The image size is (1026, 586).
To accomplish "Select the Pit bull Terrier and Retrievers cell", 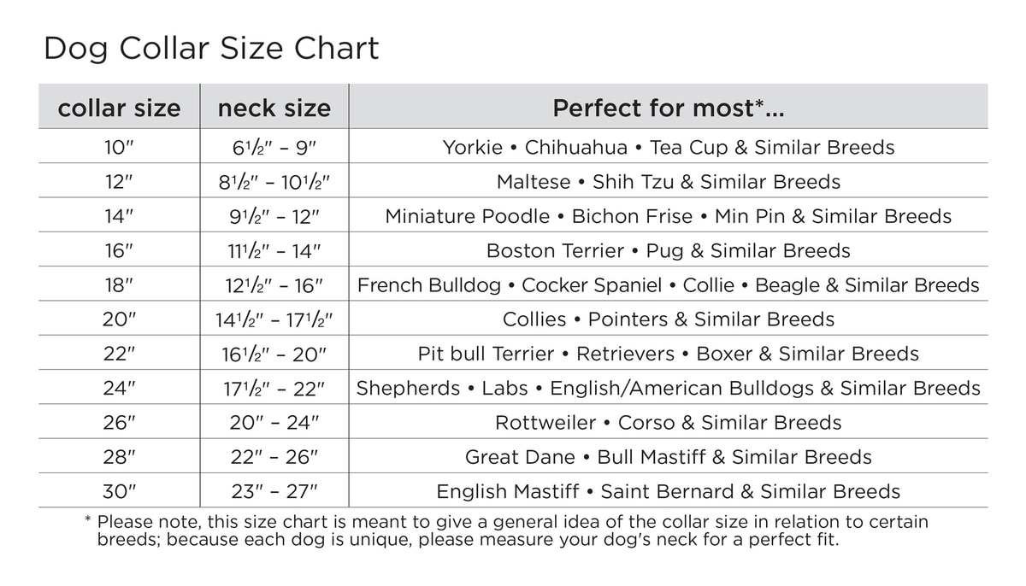I will (668, 354).
